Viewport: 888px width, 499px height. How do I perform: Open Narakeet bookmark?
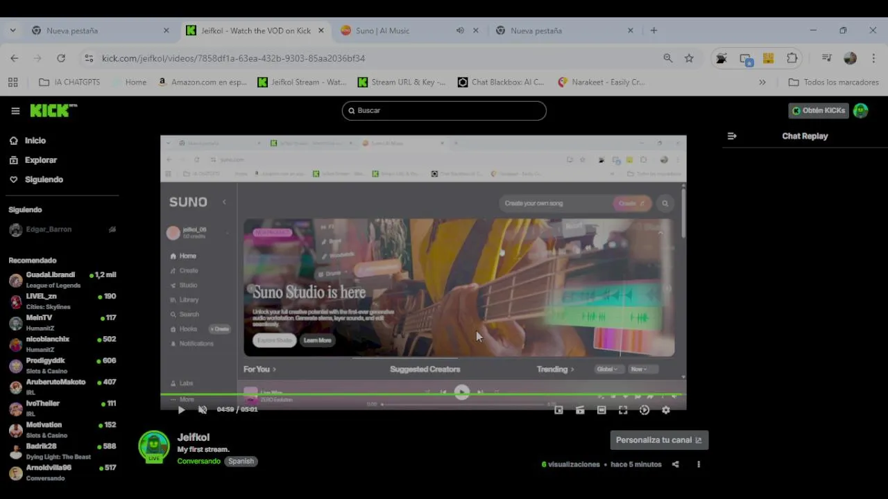click(601, 82)
